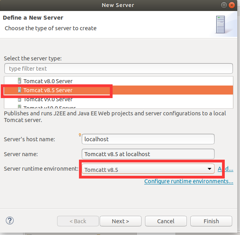This screenshot has height=235, width=240.
Task: Choose Tomcat v9.0 Server from list
Action: pyautogui.click(x=118, y=99)
